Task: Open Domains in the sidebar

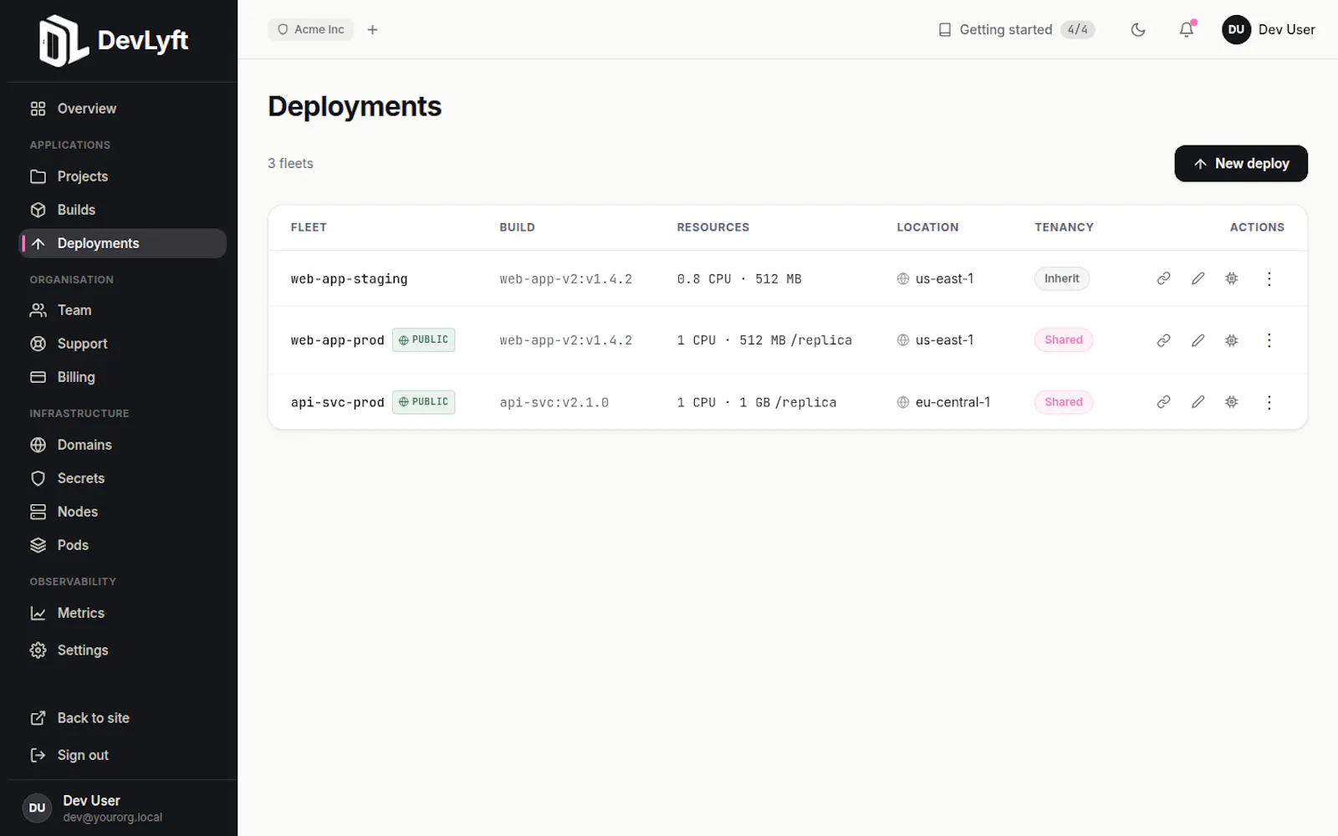Action: tap(123, 445)
